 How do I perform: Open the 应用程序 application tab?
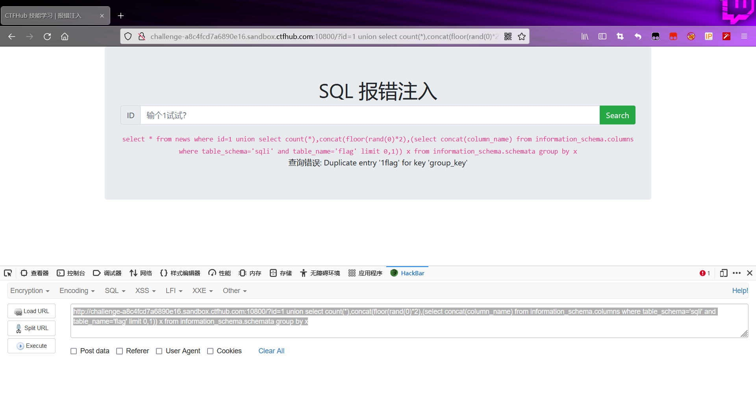365,273
